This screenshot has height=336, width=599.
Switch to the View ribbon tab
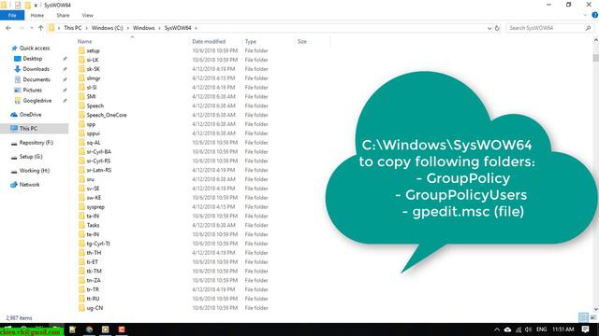point(87,15)
